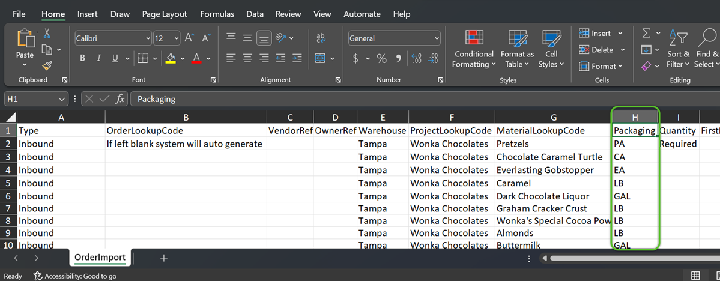The image size is (720, 281).
Task: Increase font size with larger A icon
Action: pos(189,38)
